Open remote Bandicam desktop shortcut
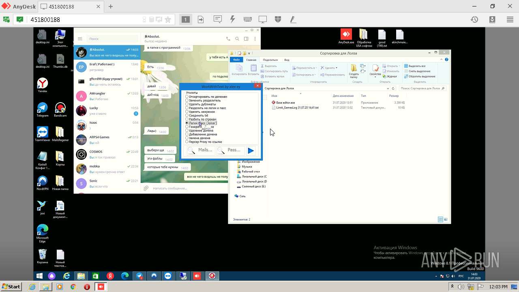 60,109
